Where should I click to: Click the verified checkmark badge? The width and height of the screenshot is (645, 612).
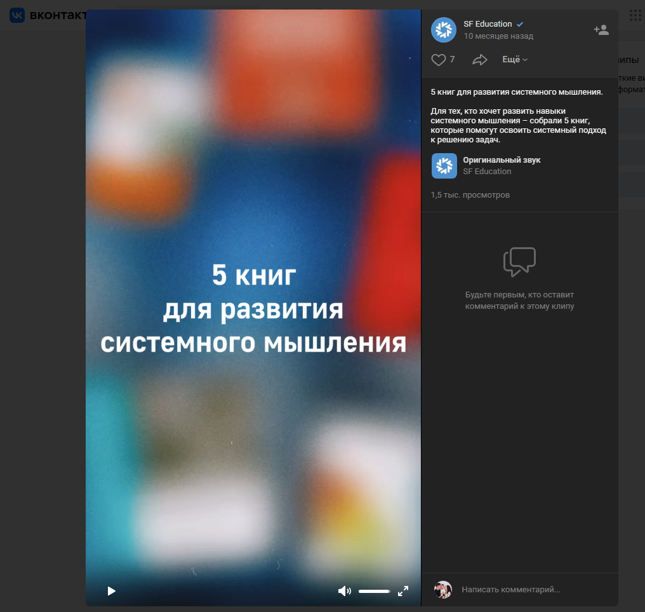point(520,24)
